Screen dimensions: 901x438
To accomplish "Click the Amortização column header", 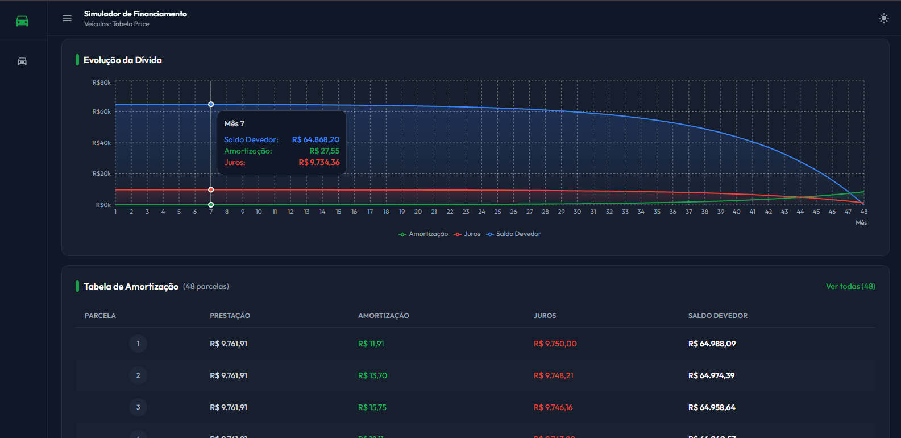I will pyautogui.click(x=383, y=316).
